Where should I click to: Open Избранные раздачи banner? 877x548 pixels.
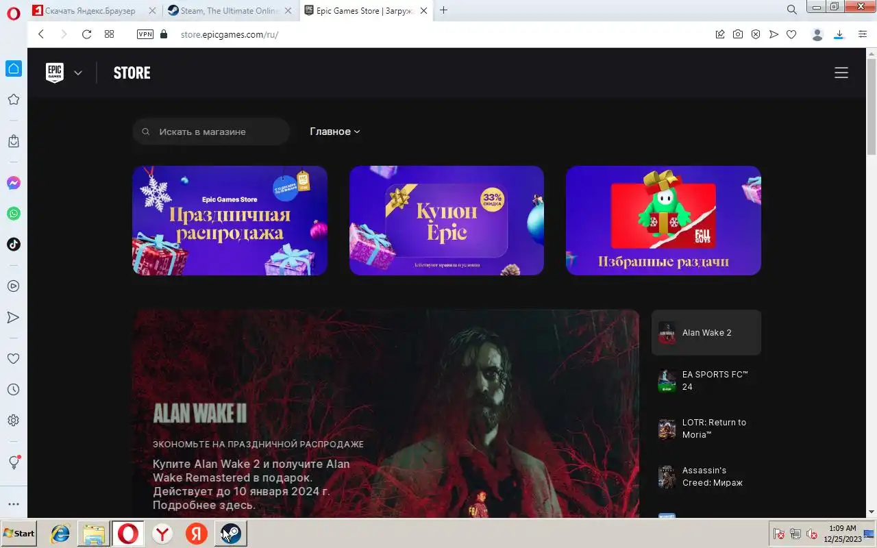pos(663,221)
